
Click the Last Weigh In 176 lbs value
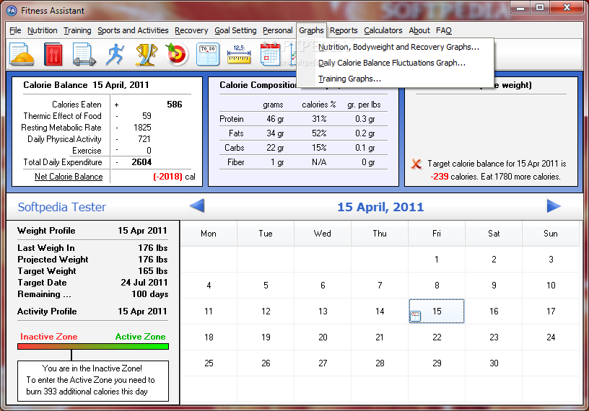(152, 248)
